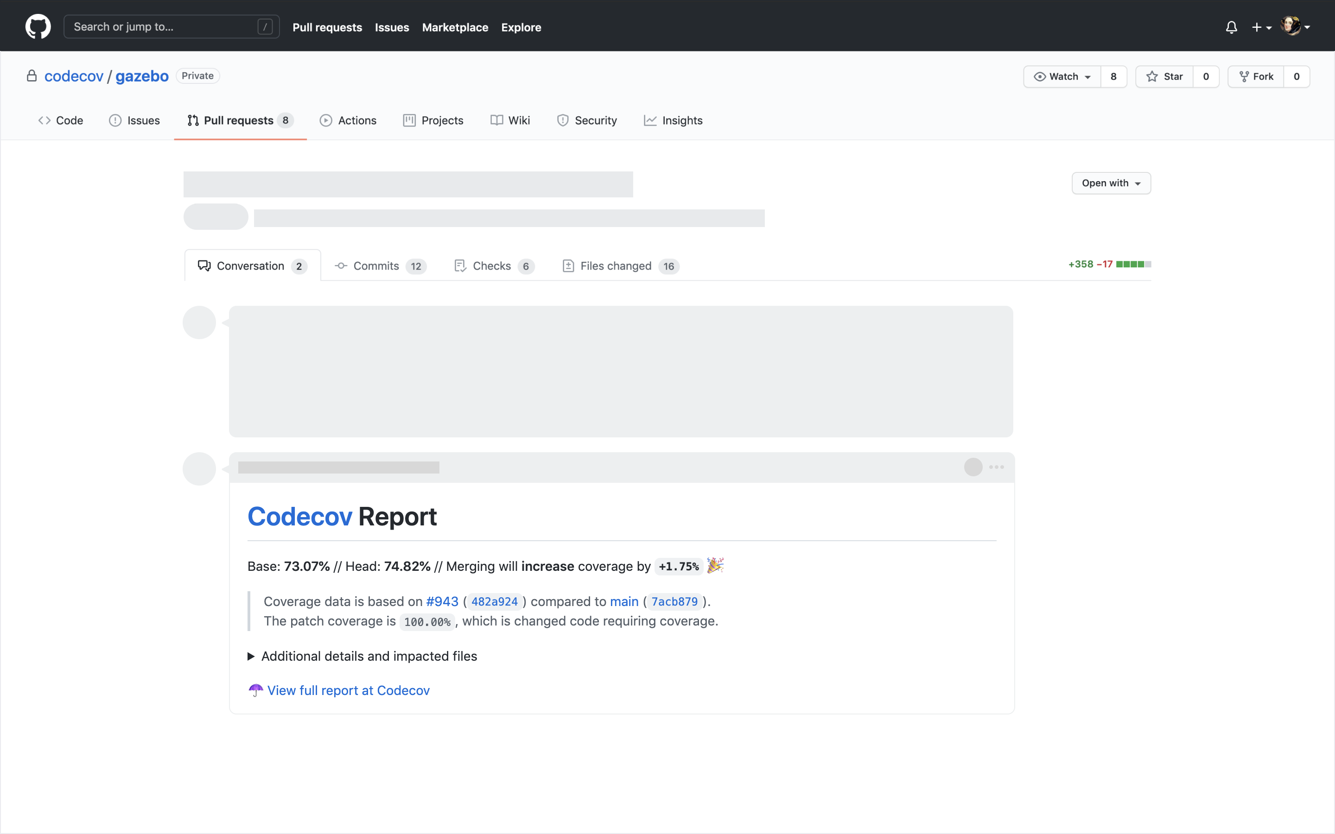Open the codecov organization link
This screenshot has height=834, width=1335.
74,76
